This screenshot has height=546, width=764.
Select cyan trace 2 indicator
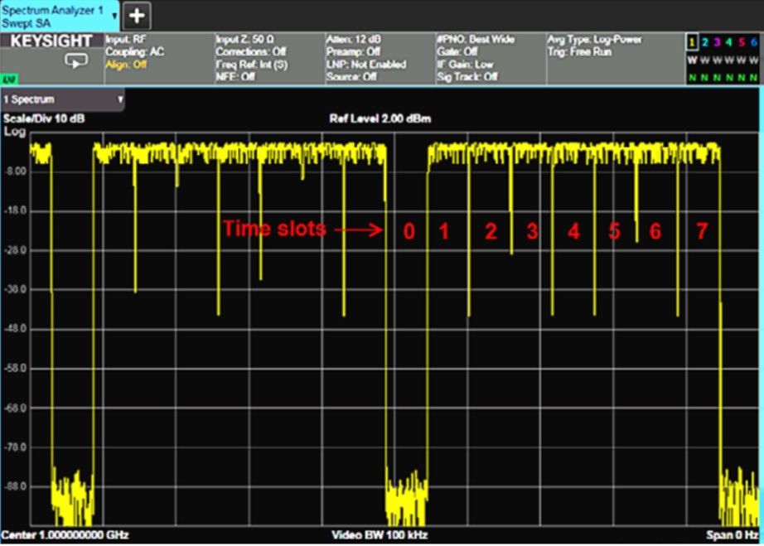(x=704, y=41)
